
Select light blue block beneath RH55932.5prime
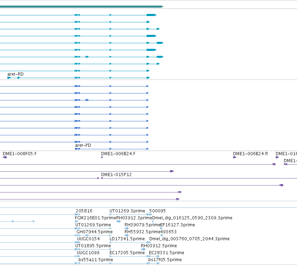(126, 235)
